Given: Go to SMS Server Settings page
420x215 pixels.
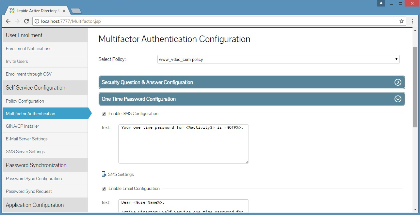Looking at the screenshot, I should (x=25, y=151).
